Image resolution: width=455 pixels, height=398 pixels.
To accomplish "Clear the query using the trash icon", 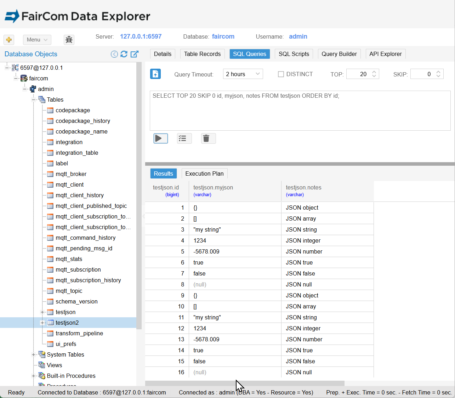I will coord(208,138).
